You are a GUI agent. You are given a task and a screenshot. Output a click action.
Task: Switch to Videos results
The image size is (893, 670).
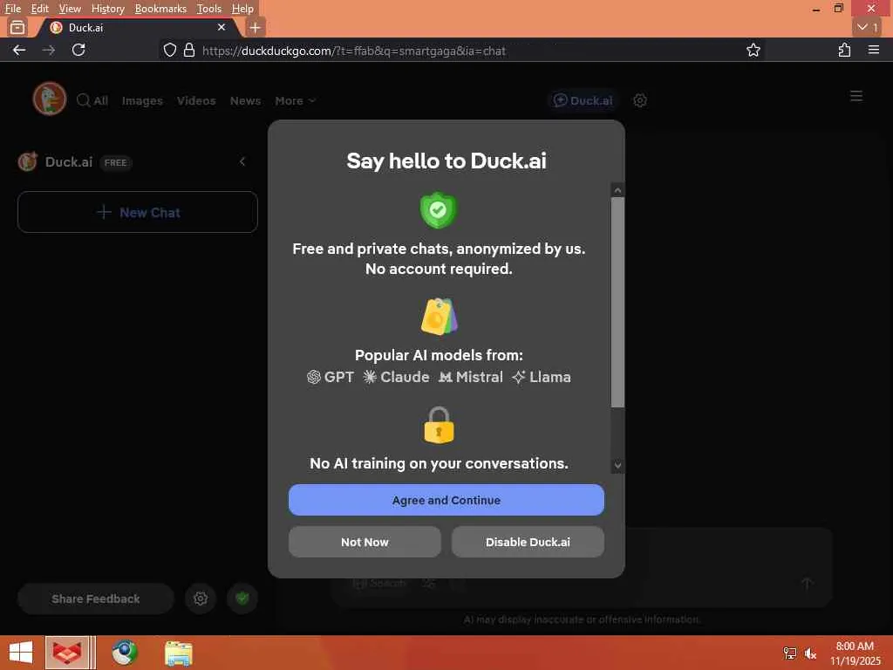tap(196, 101)
